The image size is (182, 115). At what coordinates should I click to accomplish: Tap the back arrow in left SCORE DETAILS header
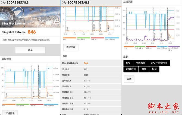tap(1, 2)
